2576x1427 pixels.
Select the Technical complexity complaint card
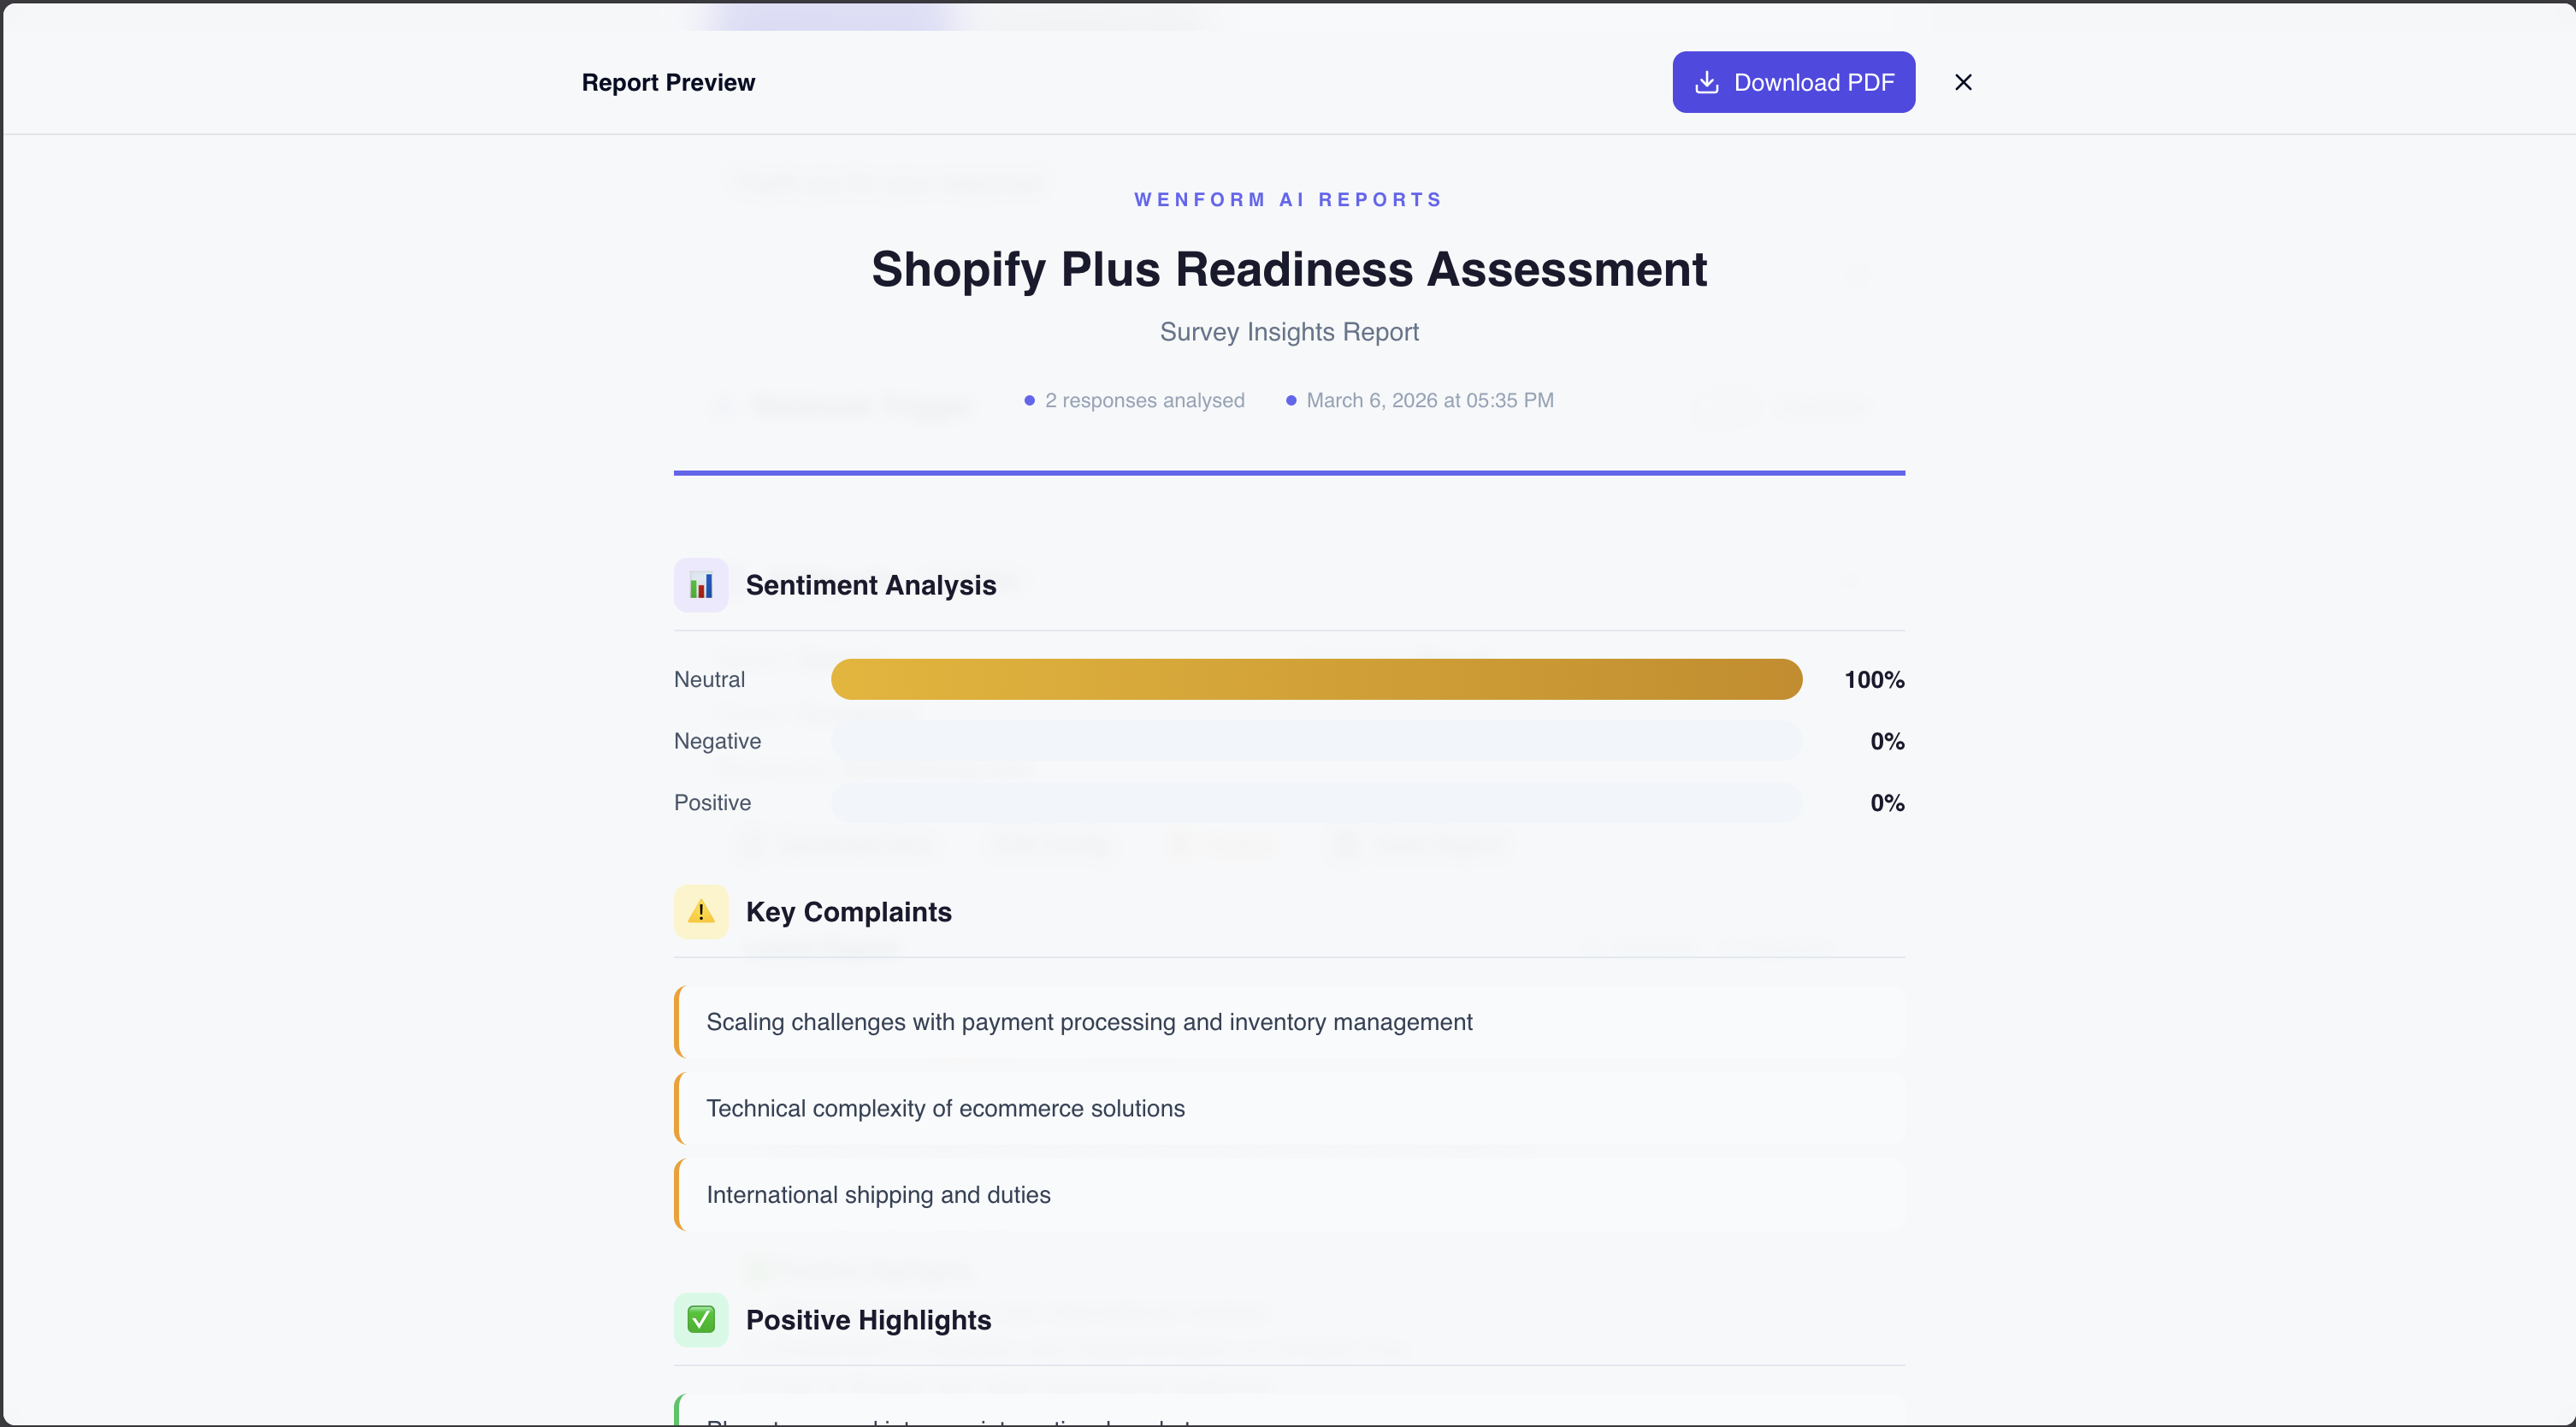[1289, 1108]
